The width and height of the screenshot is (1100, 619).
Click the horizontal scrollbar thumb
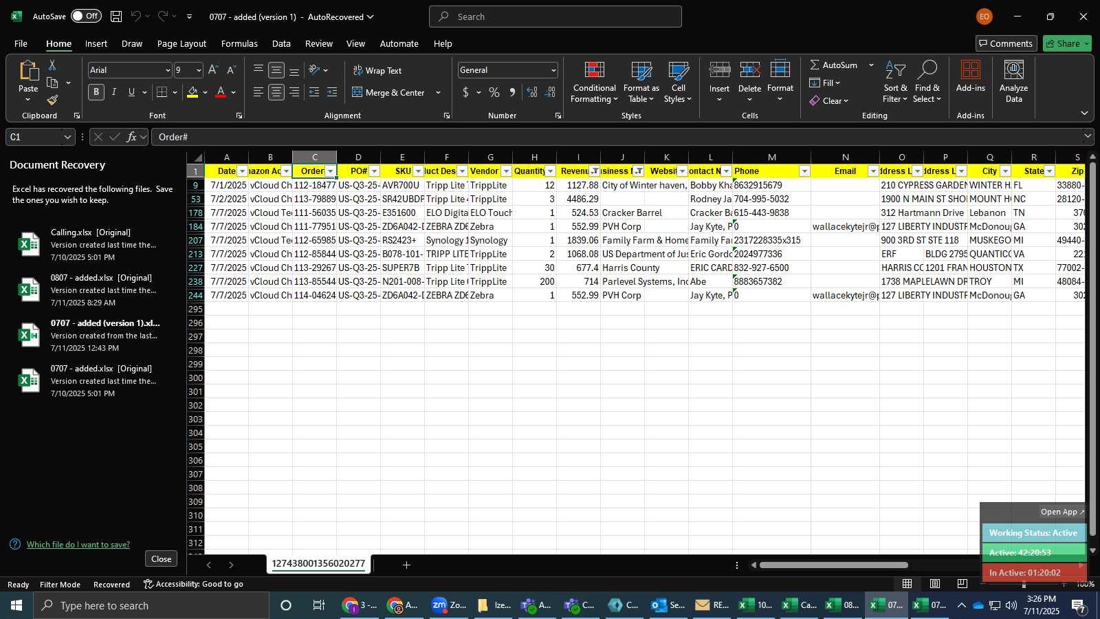click(833, 565)
